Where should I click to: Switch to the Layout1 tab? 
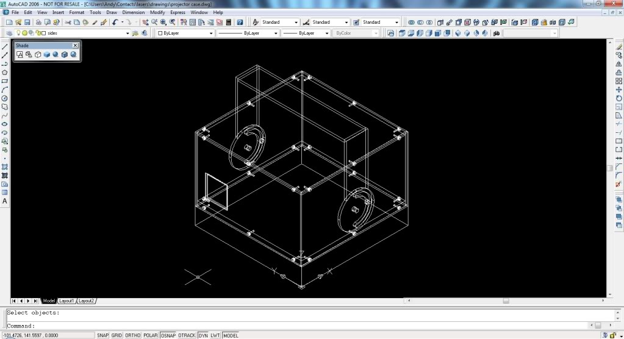click(66, 301)
